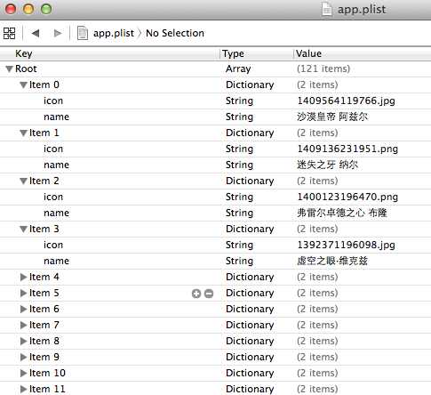Screen dimensions: 431x395
Task: Select value 1409564119766.jpg
Action: click(346, 101)
